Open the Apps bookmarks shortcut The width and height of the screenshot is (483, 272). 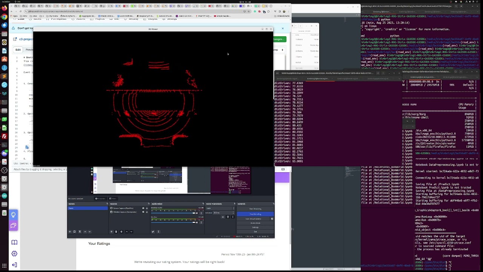click(x=14, y=16)
